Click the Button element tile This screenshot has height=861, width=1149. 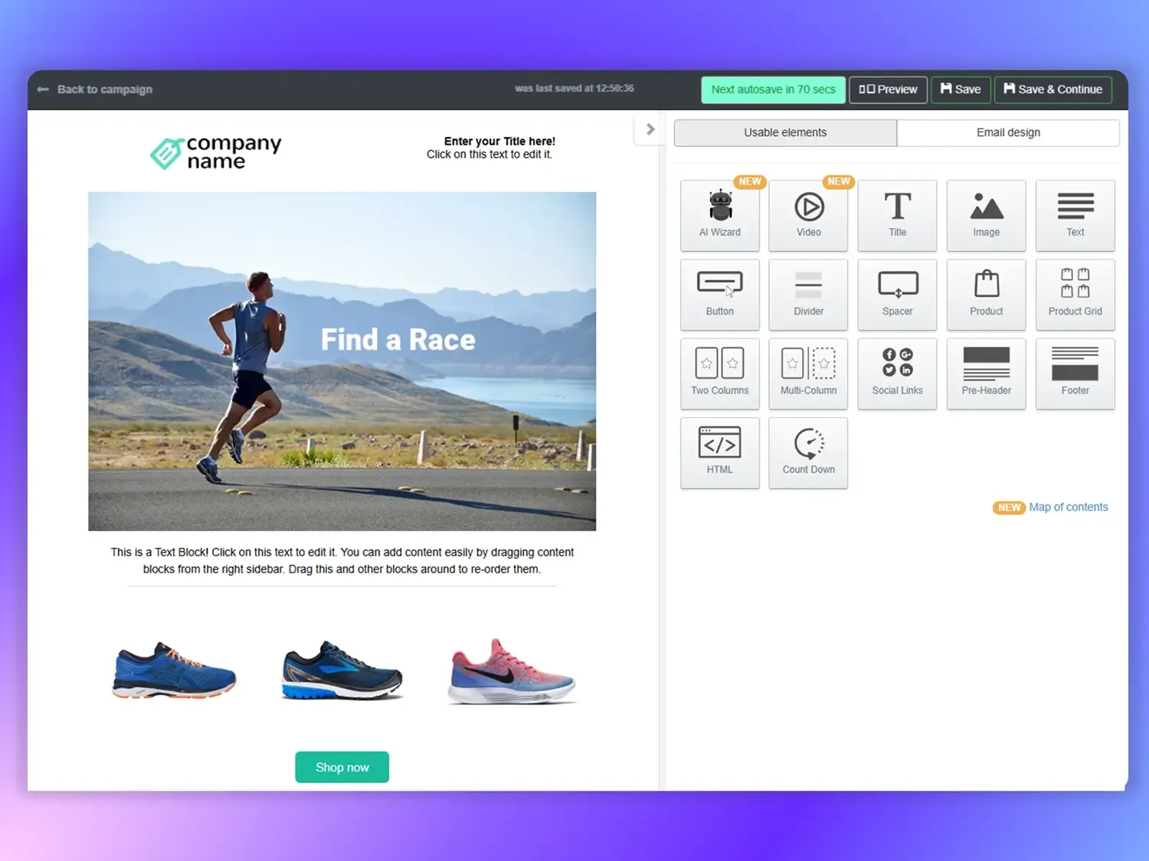pyautogui.click(x=720, y=295)
